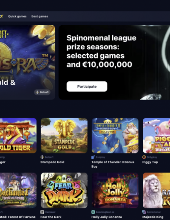Viewport: 170px width, 220px height.
Task: Open the Stampede Gold game thumbnail
Action: pos(64,136)
